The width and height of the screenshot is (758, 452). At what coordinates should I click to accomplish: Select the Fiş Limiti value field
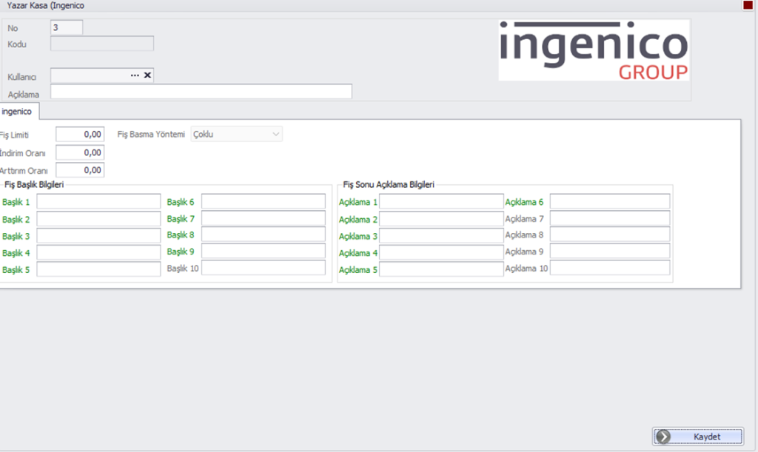click(x=80, y=134)
